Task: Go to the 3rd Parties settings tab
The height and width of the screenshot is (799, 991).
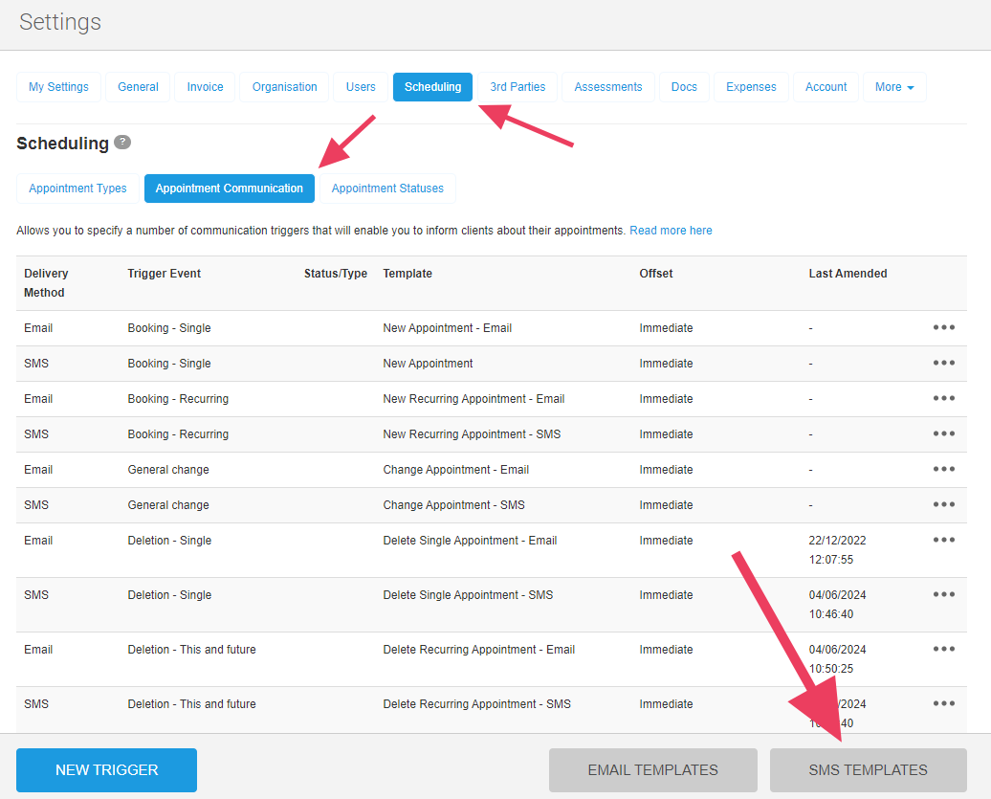Action: click(x=518, y=87)
